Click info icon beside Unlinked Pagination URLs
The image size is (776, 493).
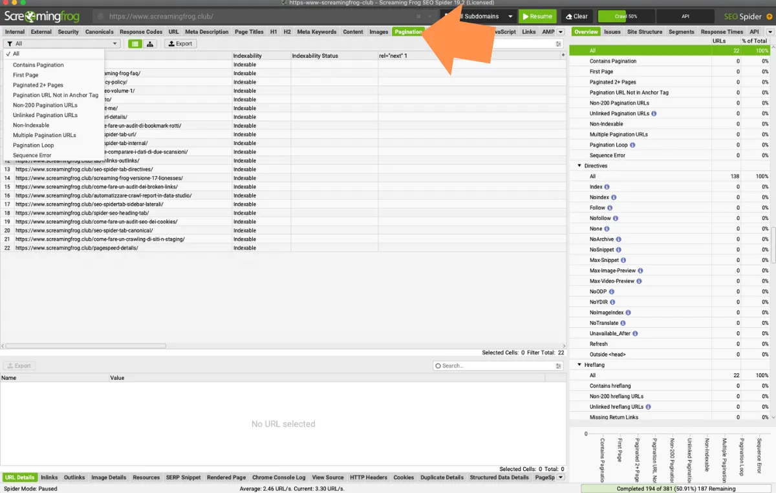point(654,114)
